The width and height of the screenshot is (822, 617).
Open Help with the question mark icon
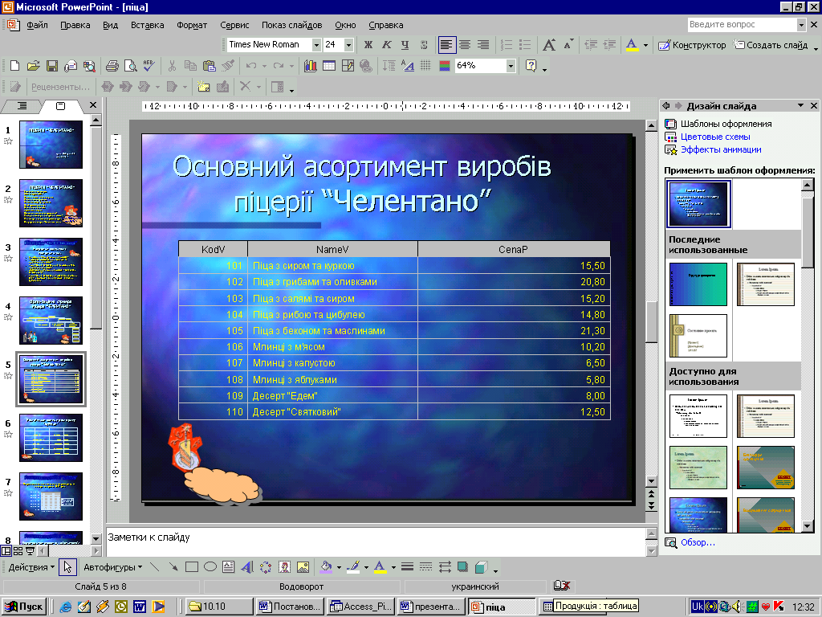click(531, 66)
